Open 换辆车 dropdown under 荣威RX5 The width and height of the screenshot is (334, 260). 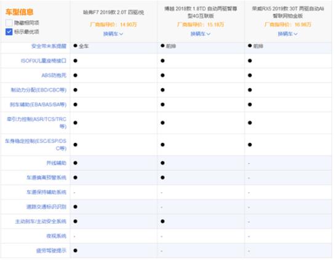tap(288, 34)
